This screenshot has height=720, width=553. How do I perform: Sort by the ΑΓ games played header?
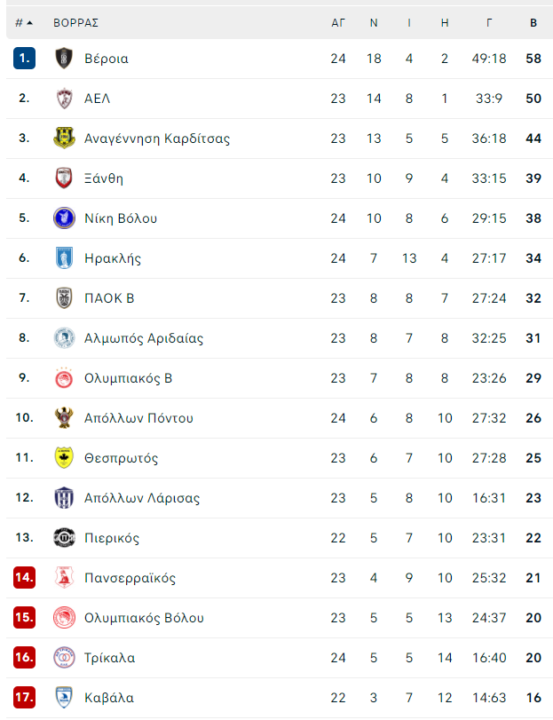338,22
